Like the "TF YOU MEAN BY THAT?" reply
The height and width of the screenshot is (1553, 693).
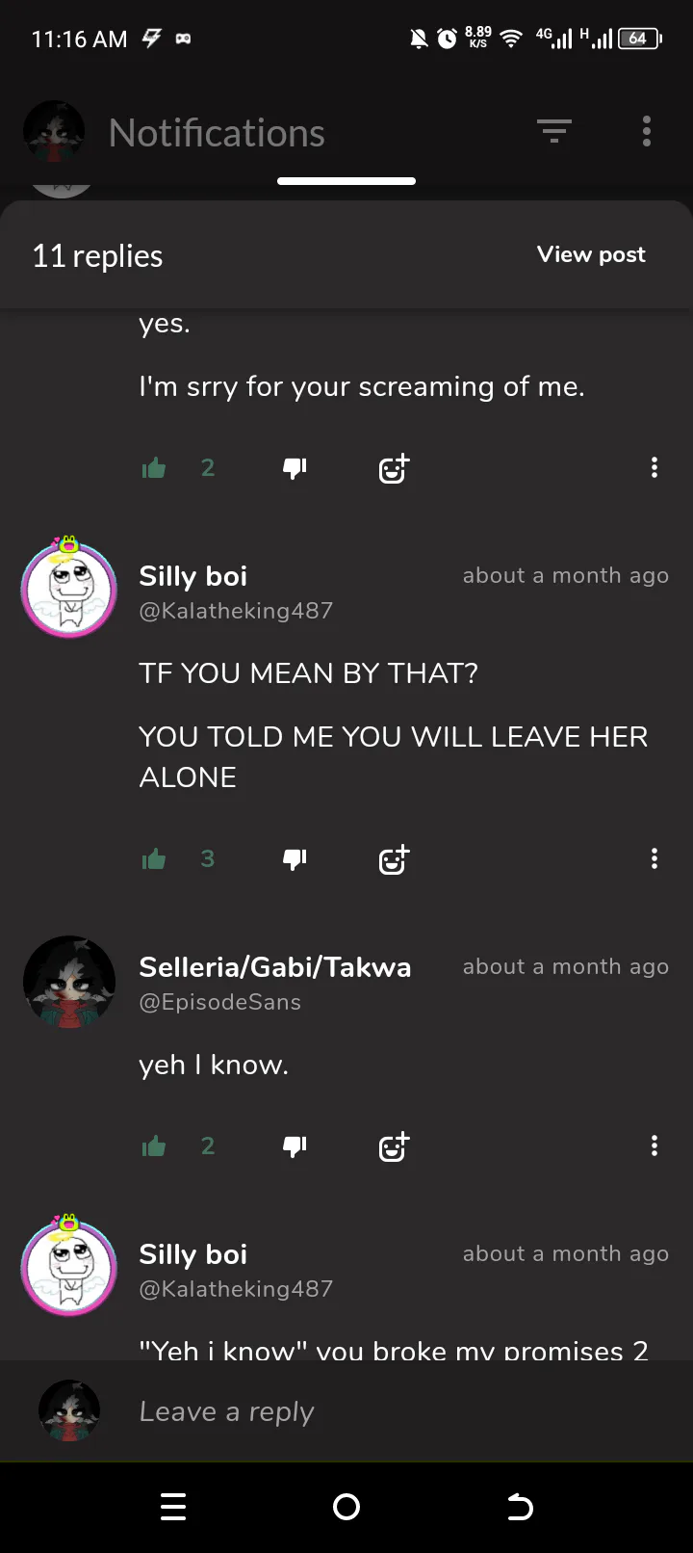(x=154, y=859)
